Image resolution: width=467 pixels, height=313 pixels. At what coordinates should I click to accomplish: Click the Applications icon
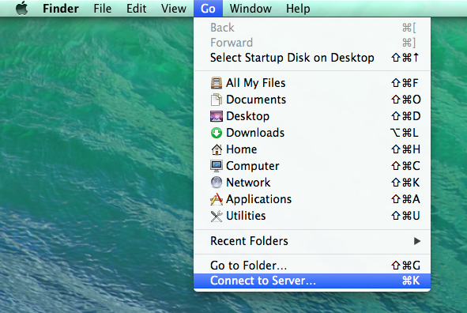pos(217,199)
